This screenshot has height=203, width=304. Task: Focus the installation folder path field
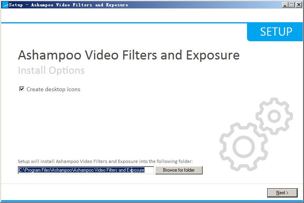(86, 170)
